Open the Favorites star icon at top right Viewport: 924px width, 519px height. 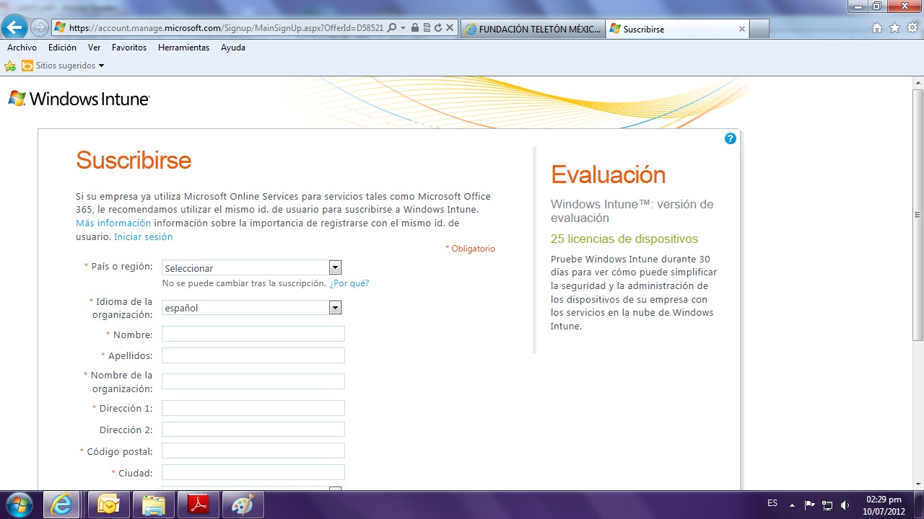[x=895, y=28]
